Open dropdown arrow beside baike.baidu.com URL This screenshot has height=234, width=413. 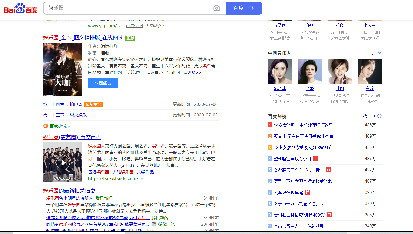pos(142,179)
